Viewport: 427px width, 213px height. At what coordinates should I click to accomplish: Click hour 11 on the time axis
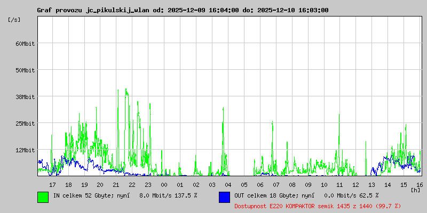click(341, 184)
